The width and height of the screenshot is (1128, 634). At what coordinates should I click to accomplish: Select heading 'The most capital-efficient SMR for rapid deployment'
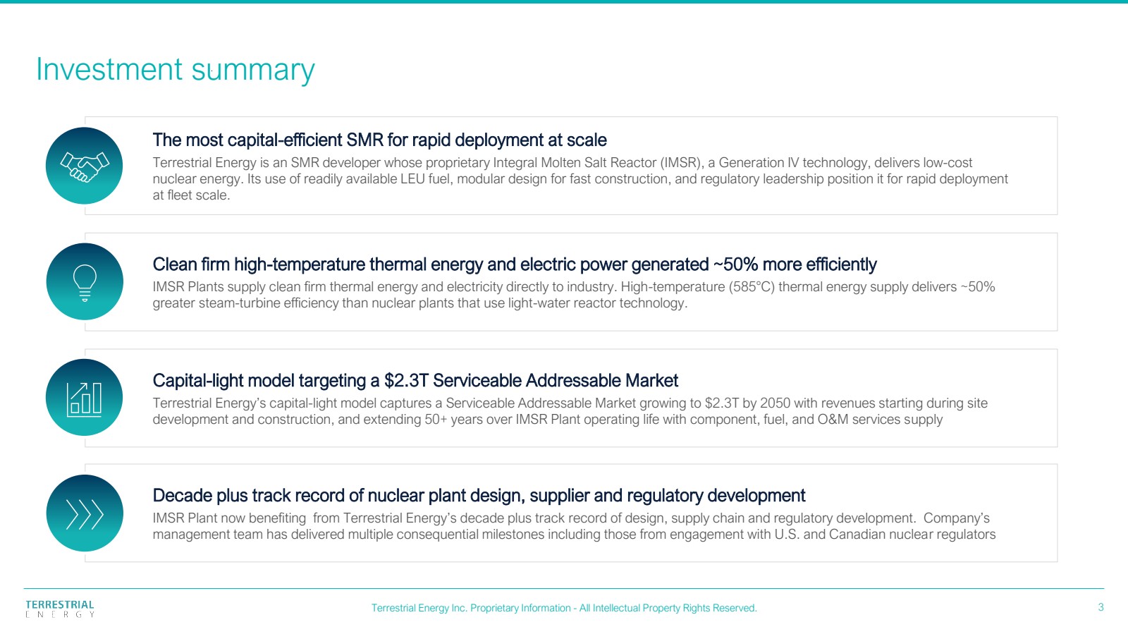(x=380, y=140)
